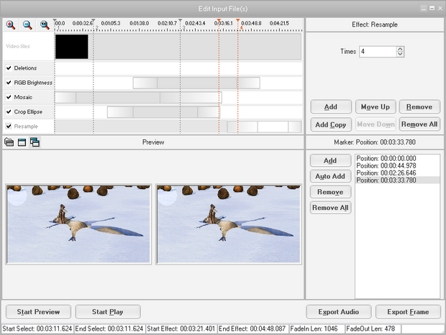446x335 pixels.
Task: Click the first preview layout icon
Action: coord(9,142)
